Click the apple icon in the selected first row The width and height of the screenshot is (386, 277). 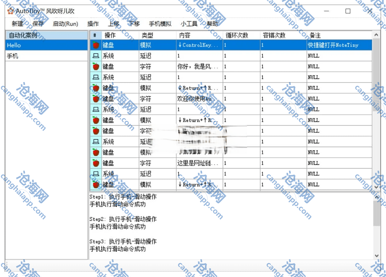(x=96, y=45)
